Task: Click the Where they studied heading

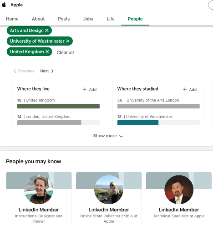Action: tap(138, 89)
